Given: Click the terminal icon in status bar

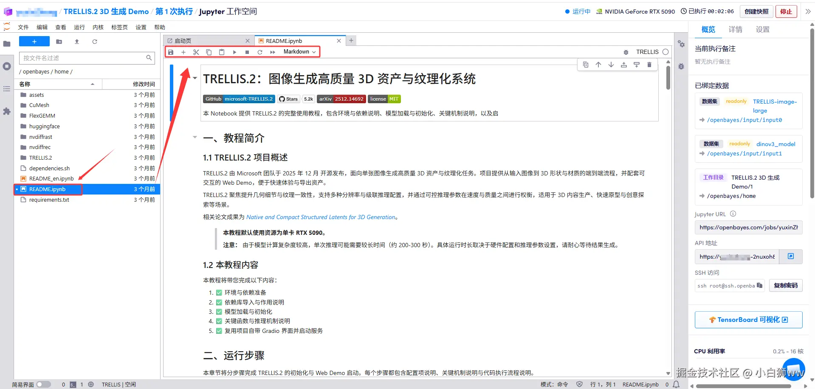Looking at the screenshot, I should pyautogui.click(x=73, y=385).
